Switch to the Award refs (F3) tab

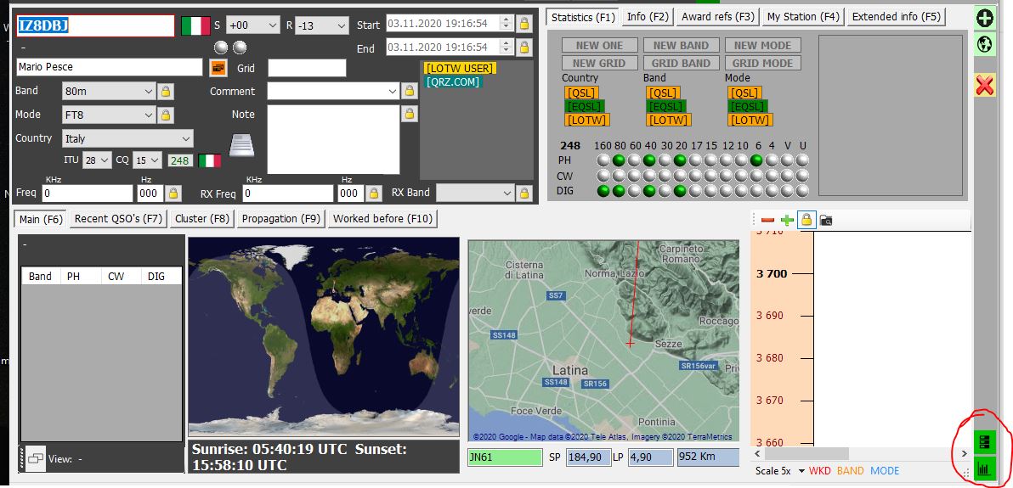[x=717, y=17]
